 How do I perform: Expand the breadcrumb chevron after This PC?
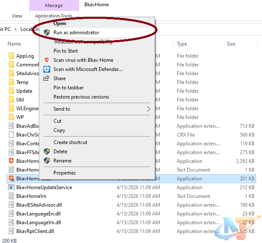click(15, 29)
